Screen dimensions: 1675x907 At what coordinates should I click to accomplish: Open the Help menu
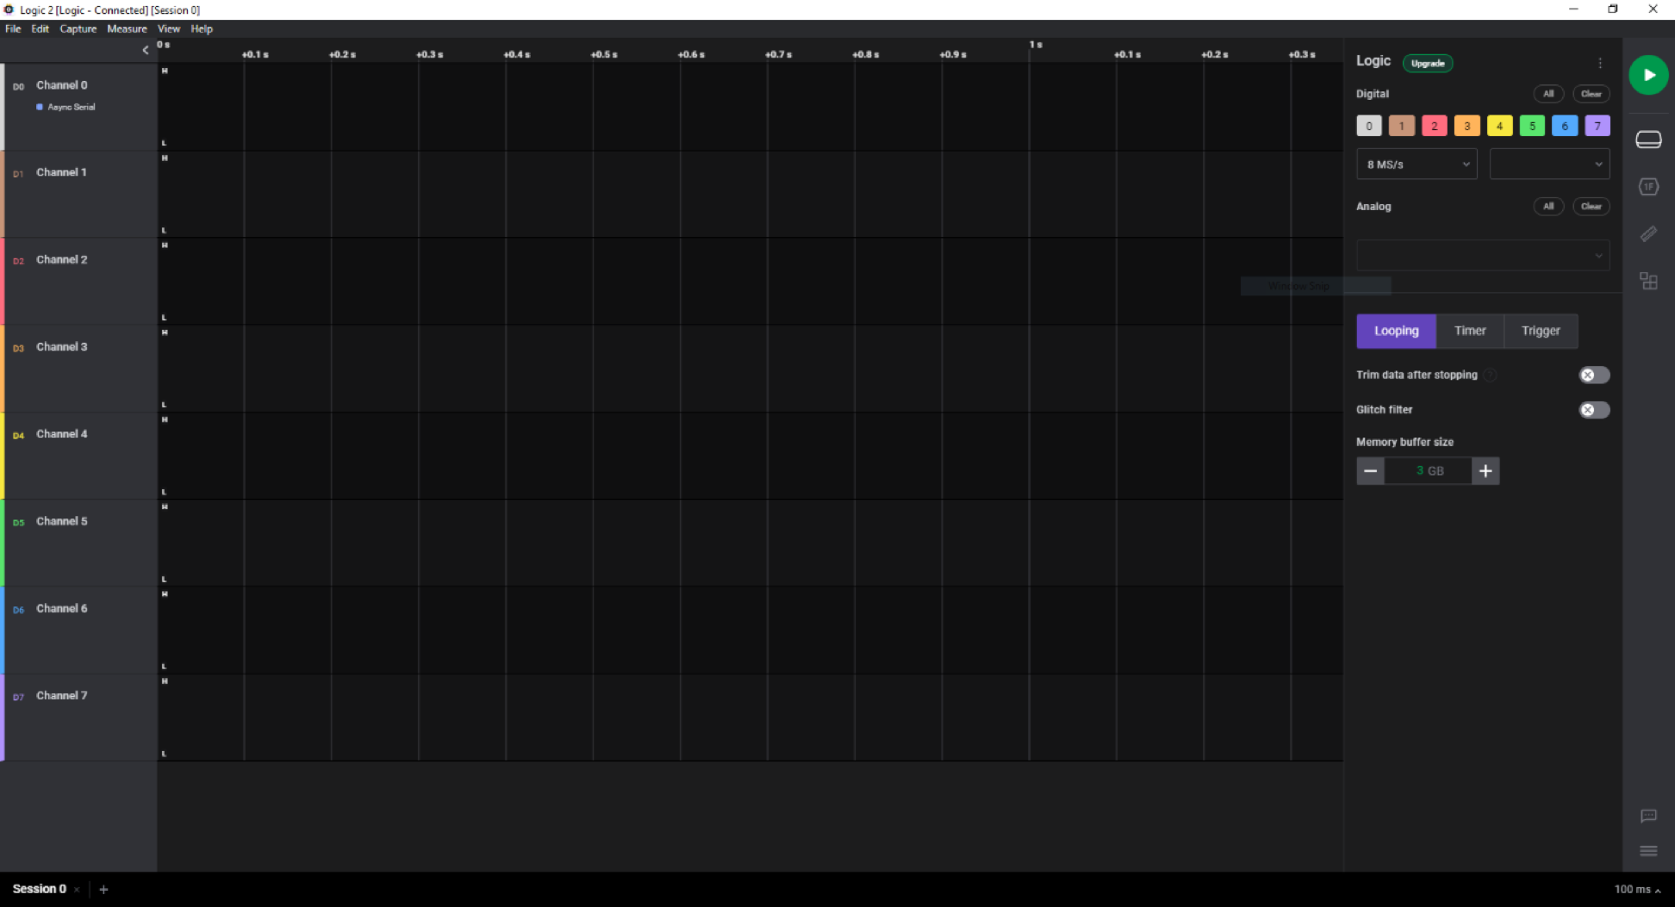click(x=202, y=28)
